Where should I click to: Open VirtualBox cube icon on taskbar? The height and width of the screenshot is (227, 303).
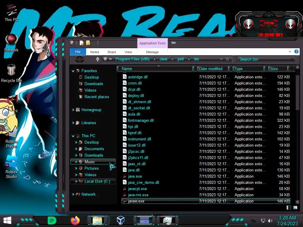tap(121, 220)
